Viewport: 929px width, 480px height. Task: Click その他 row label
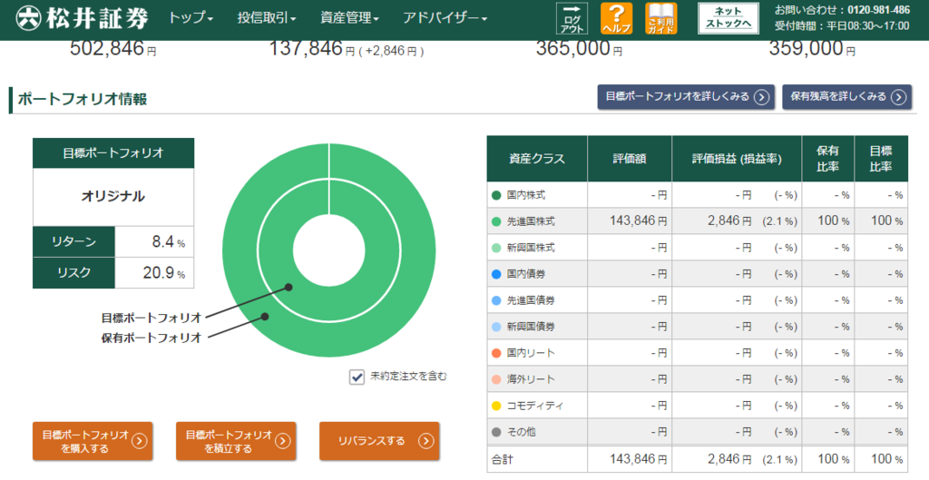click(x=522, y=432)
